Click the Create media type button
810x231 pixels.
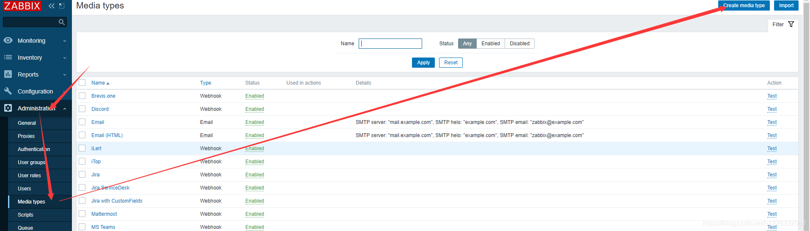pyautogui.click(x=744, y=5)
